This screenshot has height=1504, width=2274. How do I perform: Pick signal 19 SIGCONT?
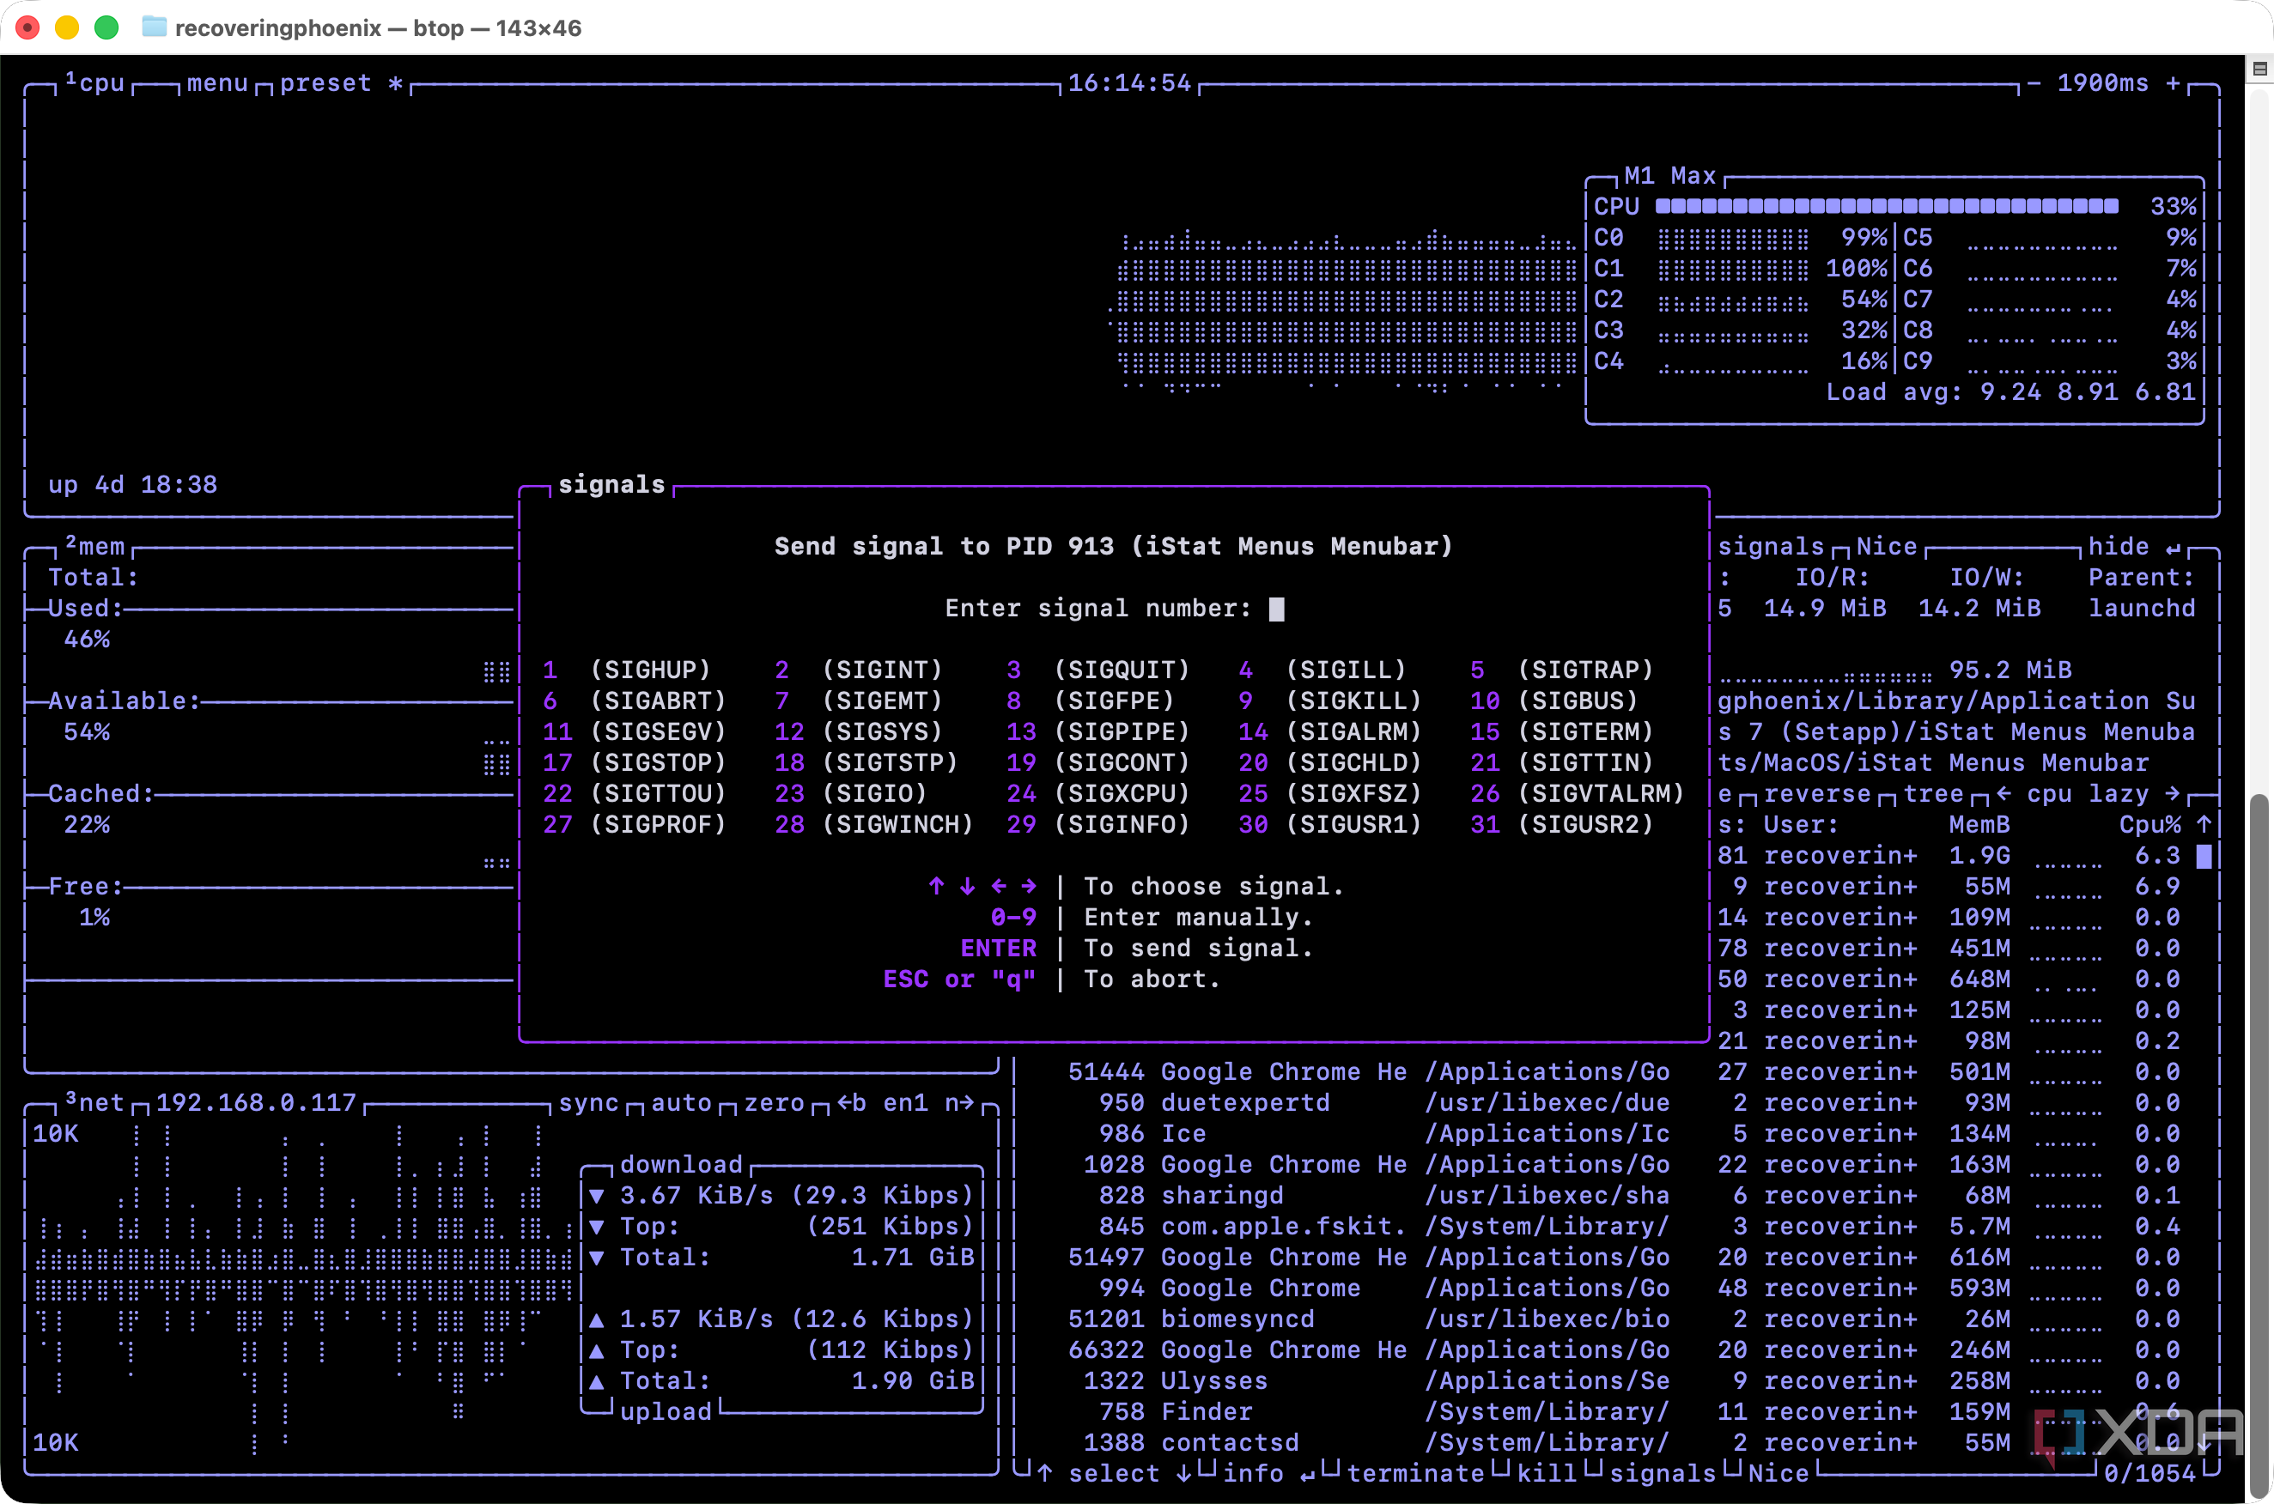tap(1097, 762)
